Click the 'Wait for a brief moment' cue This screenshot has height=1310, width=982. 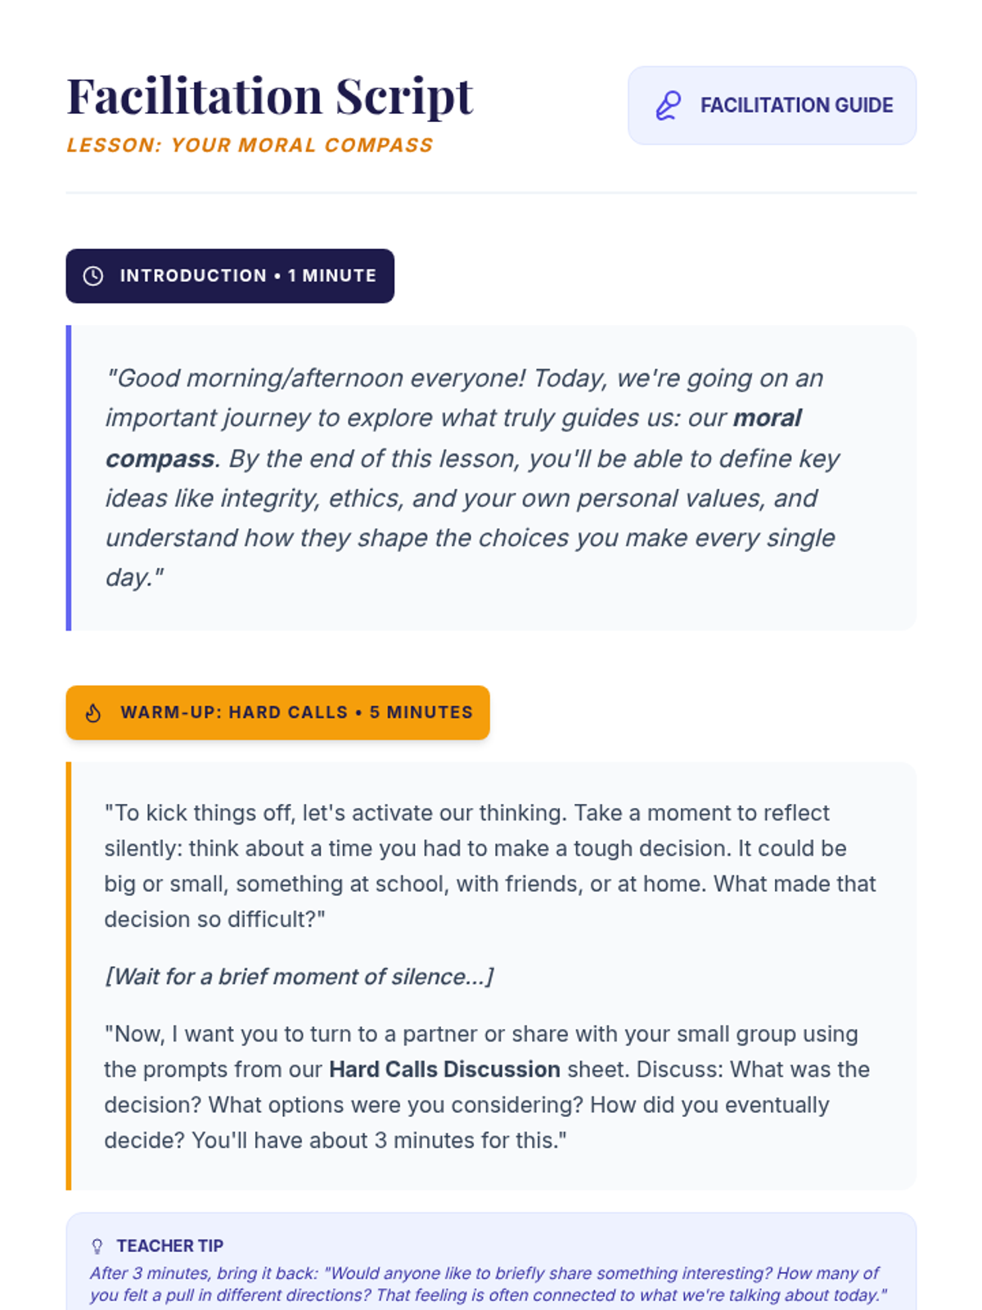click(299, 977)
